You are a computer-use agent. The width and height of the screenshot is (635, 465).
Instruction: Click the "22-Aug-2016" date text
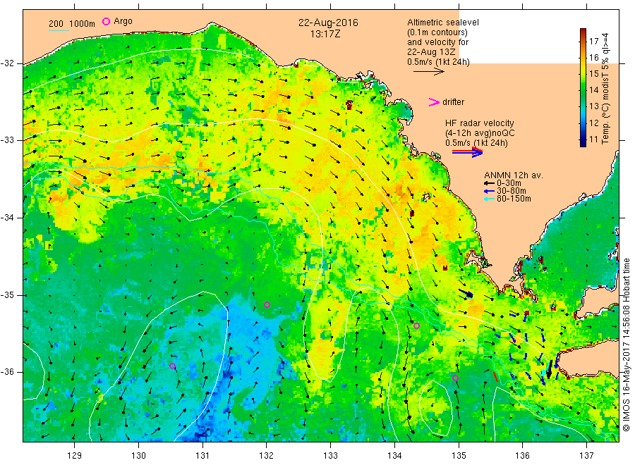tap(328, 23)
